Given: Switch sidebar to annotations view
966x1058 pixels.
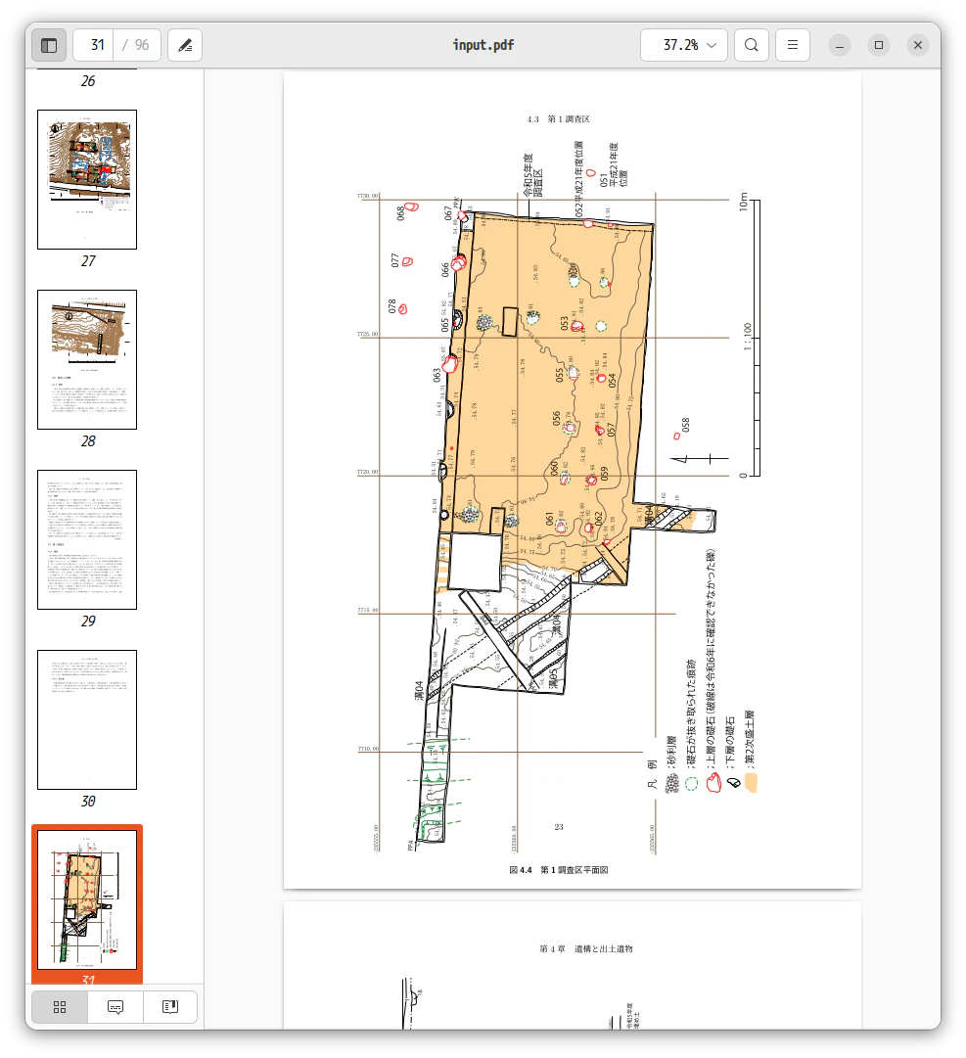Looking at the screenshot, I should (x=115, y=1007).
